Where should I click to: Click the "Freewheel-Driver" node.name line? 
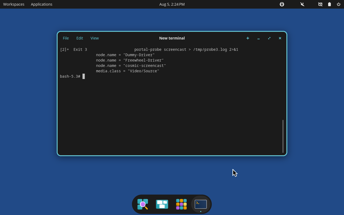130,60
